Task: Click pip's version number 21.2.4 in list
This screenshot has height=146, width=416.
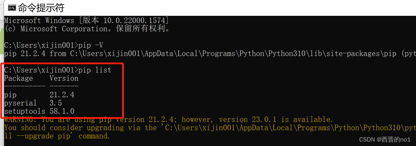Action: pos(62,95)
